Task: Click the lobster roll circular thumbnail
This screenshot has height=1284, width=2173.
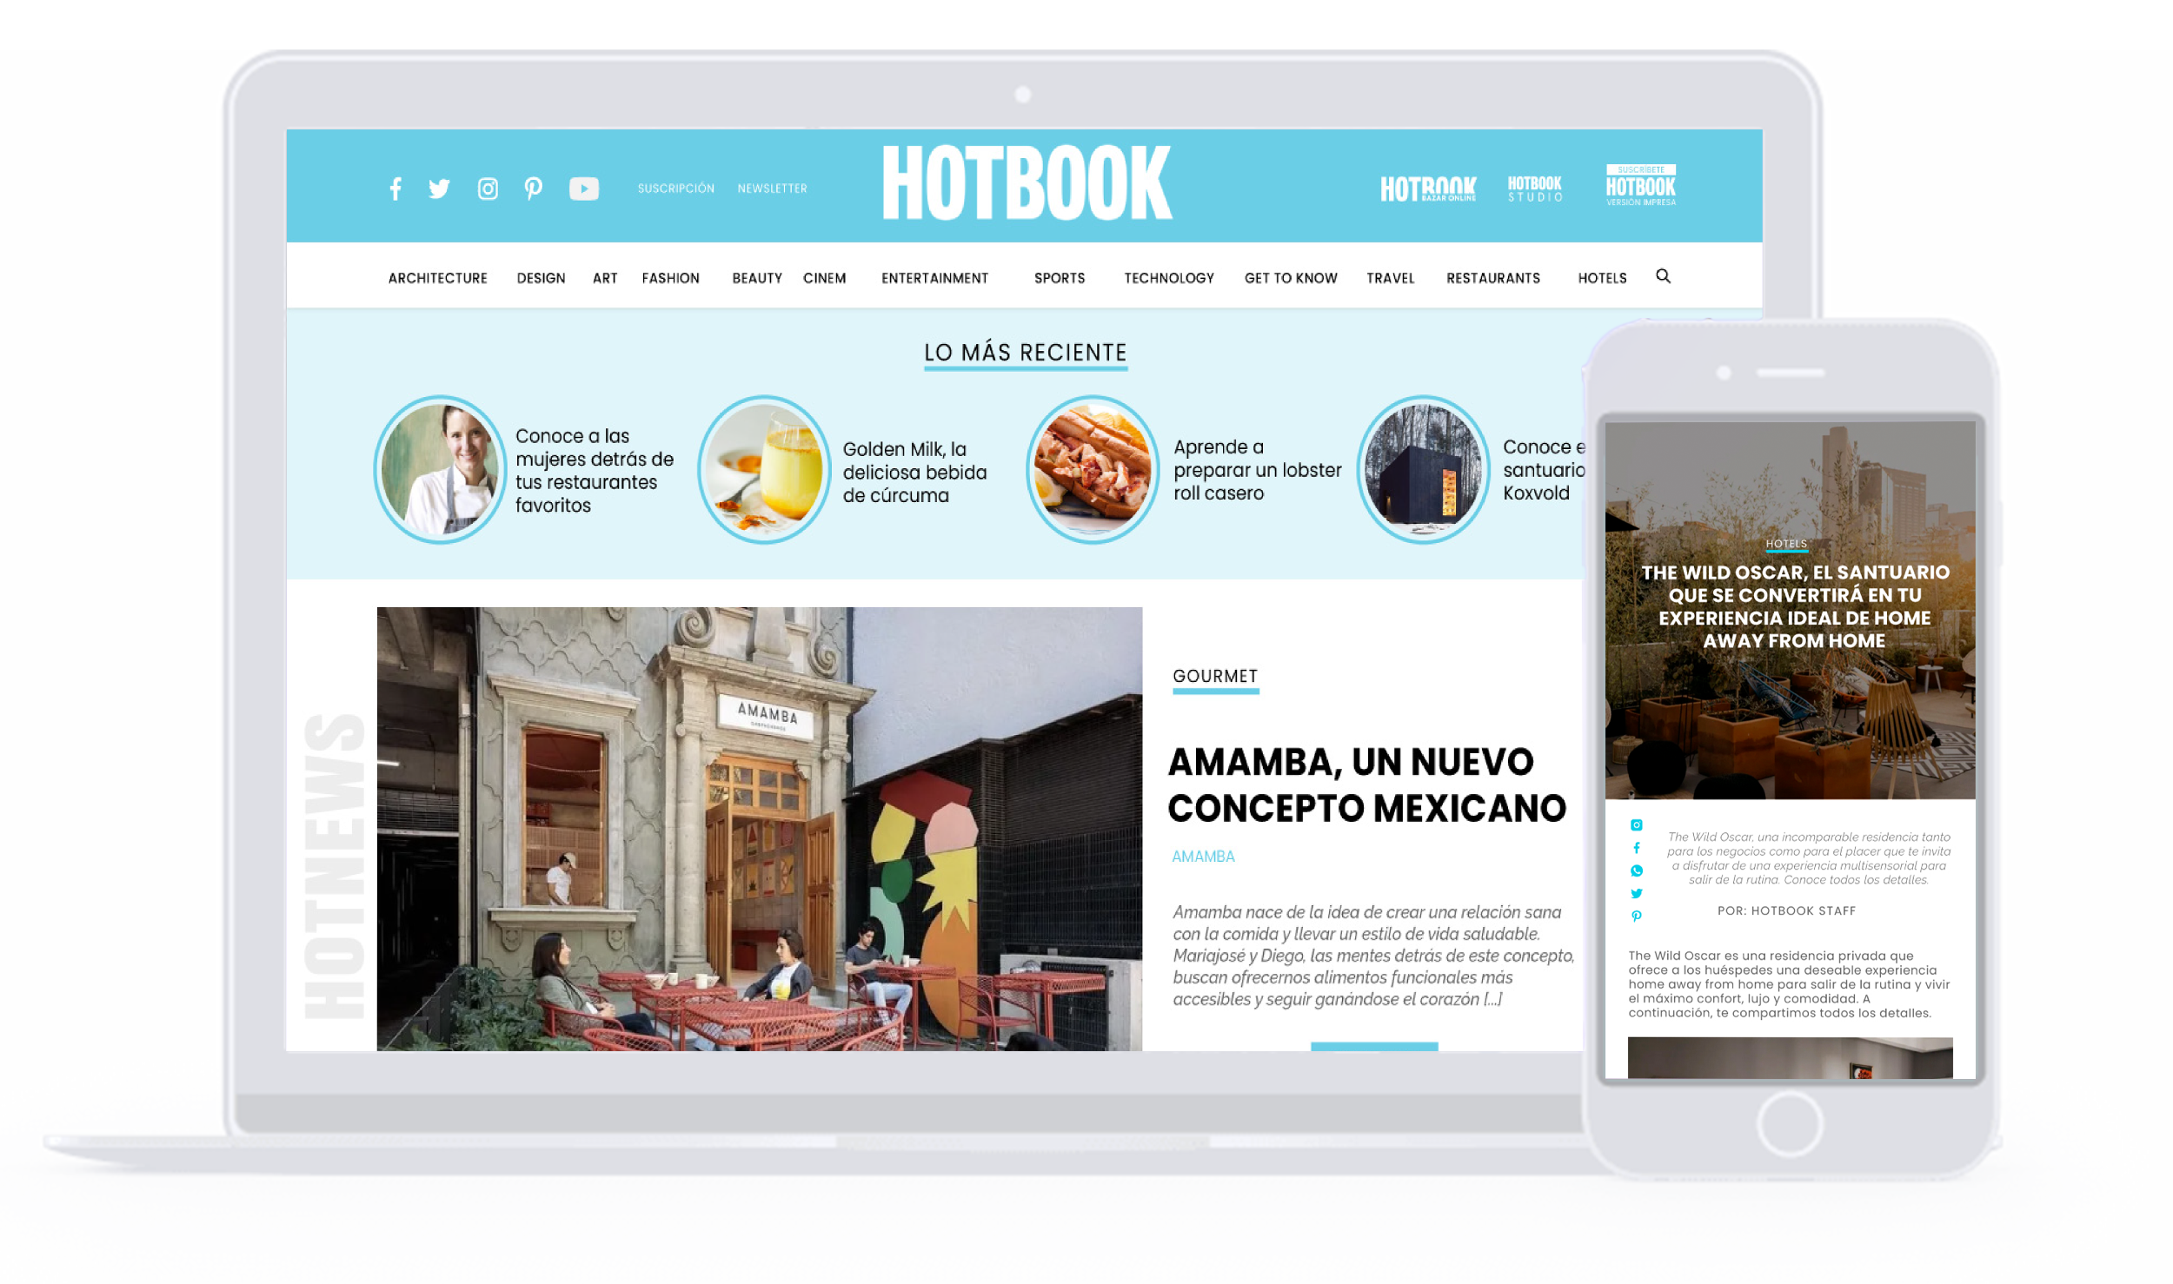Action: click(x=1093, y=470)
